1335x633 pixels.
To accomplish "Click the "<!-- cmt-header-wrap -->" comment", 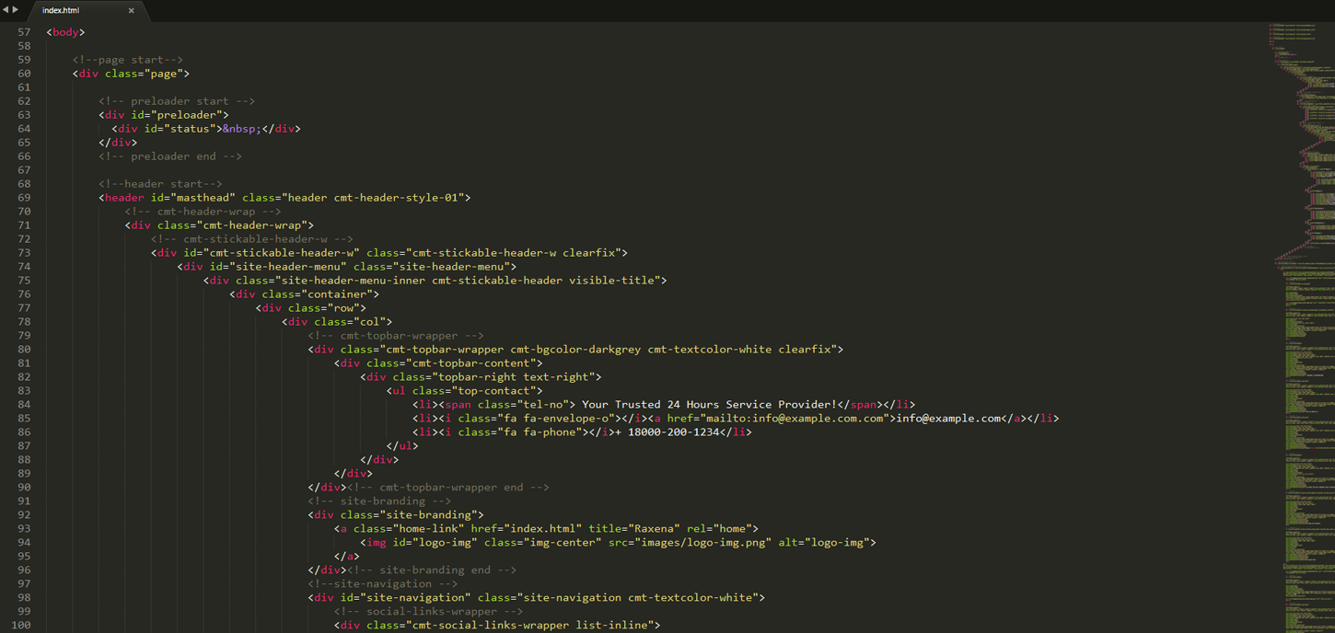I will click(203, 212).
